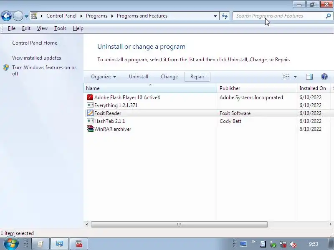Click Adobe Systems Incorporated publisher cell

pos(251,97)
